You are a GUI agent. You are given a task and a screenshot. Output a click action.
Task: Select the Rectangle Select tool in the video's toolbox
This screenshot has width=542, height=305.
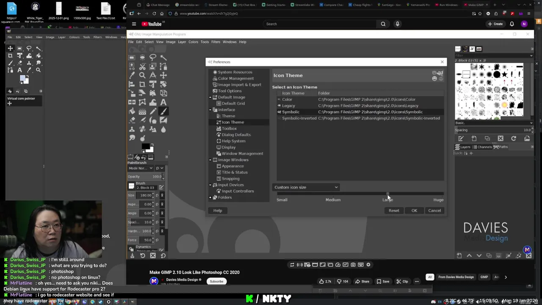132,58
